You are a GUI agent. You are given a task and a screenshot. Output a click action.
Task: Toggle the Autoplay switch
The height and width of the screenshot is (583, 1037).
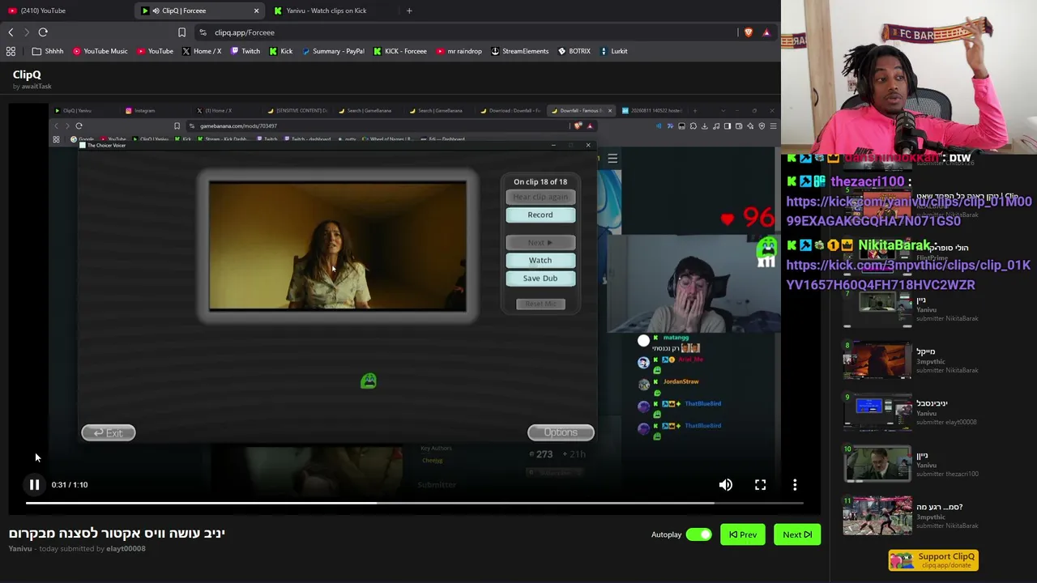click(x=698, y=534)
